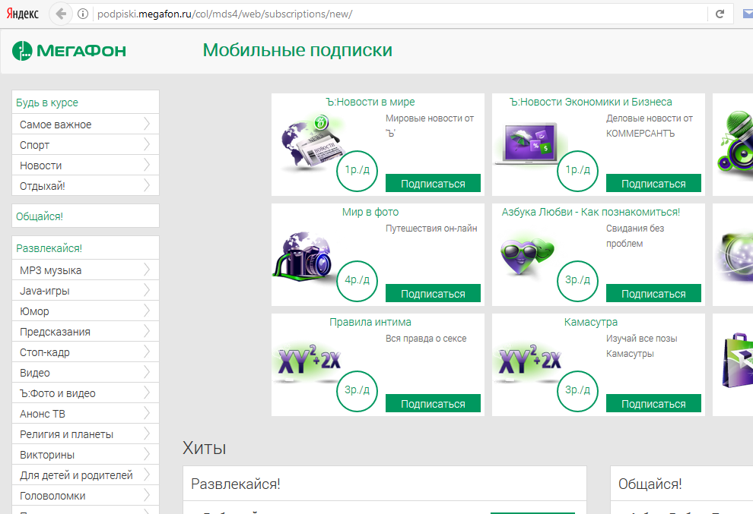Reload page with the refresh icon
Viewport: 753px width, 514px height.
[719, 14]
